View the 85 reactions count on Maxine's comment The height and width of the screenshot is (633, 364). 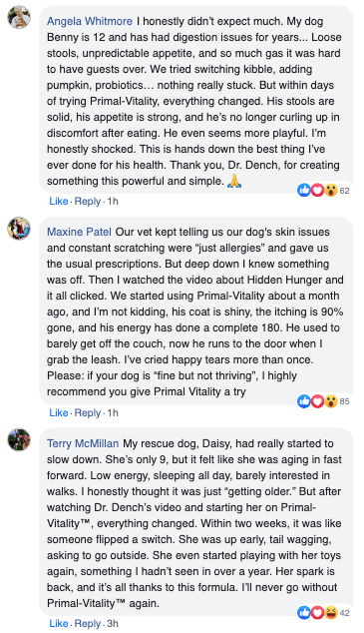pos(344,401)
